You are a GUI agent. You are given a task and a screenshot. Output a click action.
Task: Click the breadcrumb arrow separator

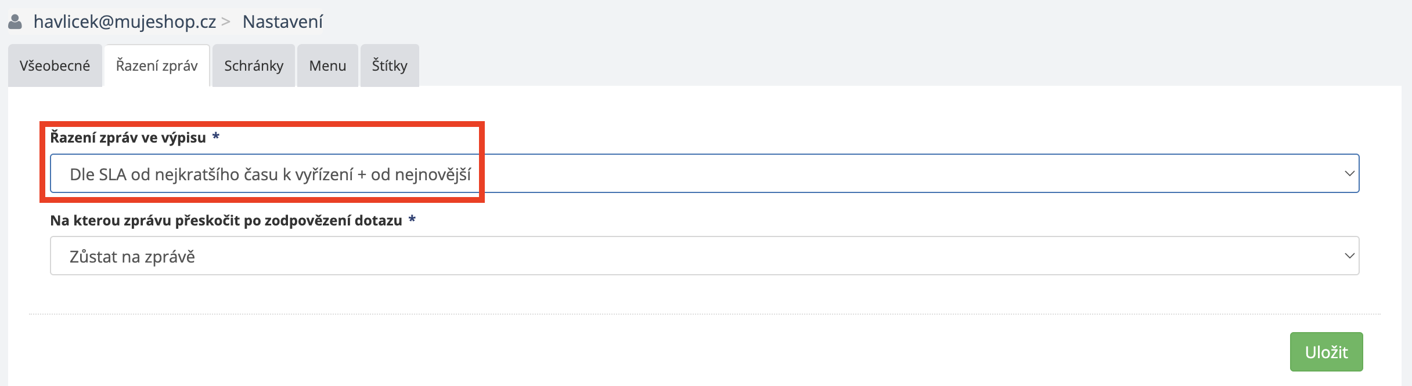(226, 22)
